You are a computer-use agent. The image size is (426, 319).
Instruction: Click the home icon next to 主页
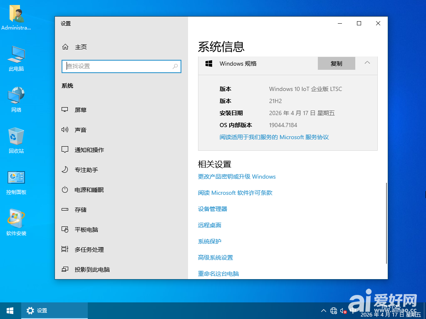pos(65,47)
